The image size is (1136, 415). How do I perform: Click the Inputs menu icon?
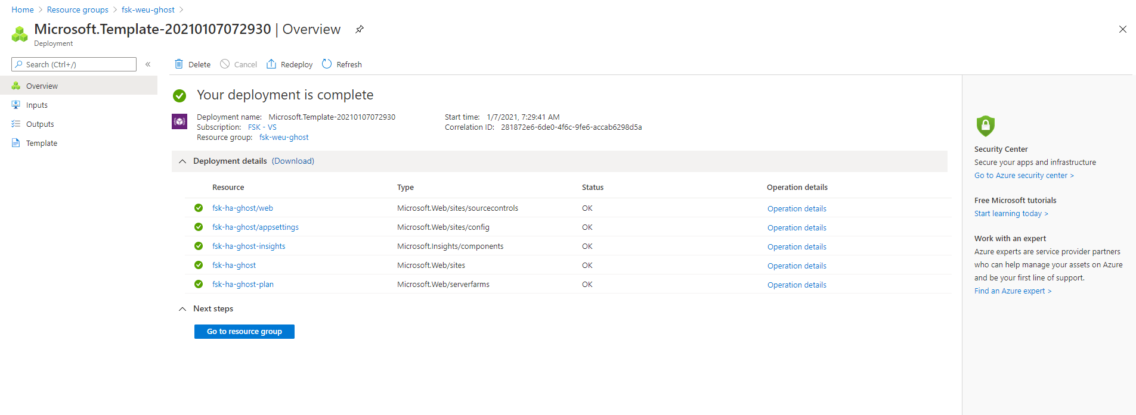click(16, 105)
